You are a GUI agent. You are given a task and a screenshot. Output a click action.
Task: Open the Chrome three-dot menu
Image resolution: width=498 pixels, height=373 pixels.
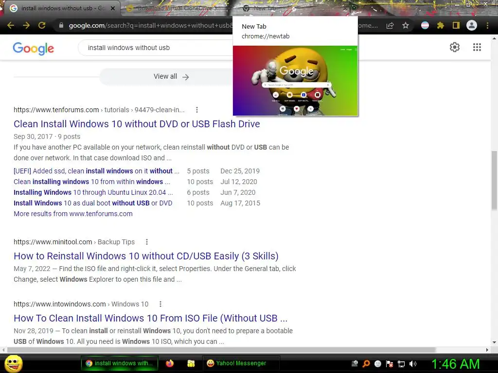(x=487, y=25)
